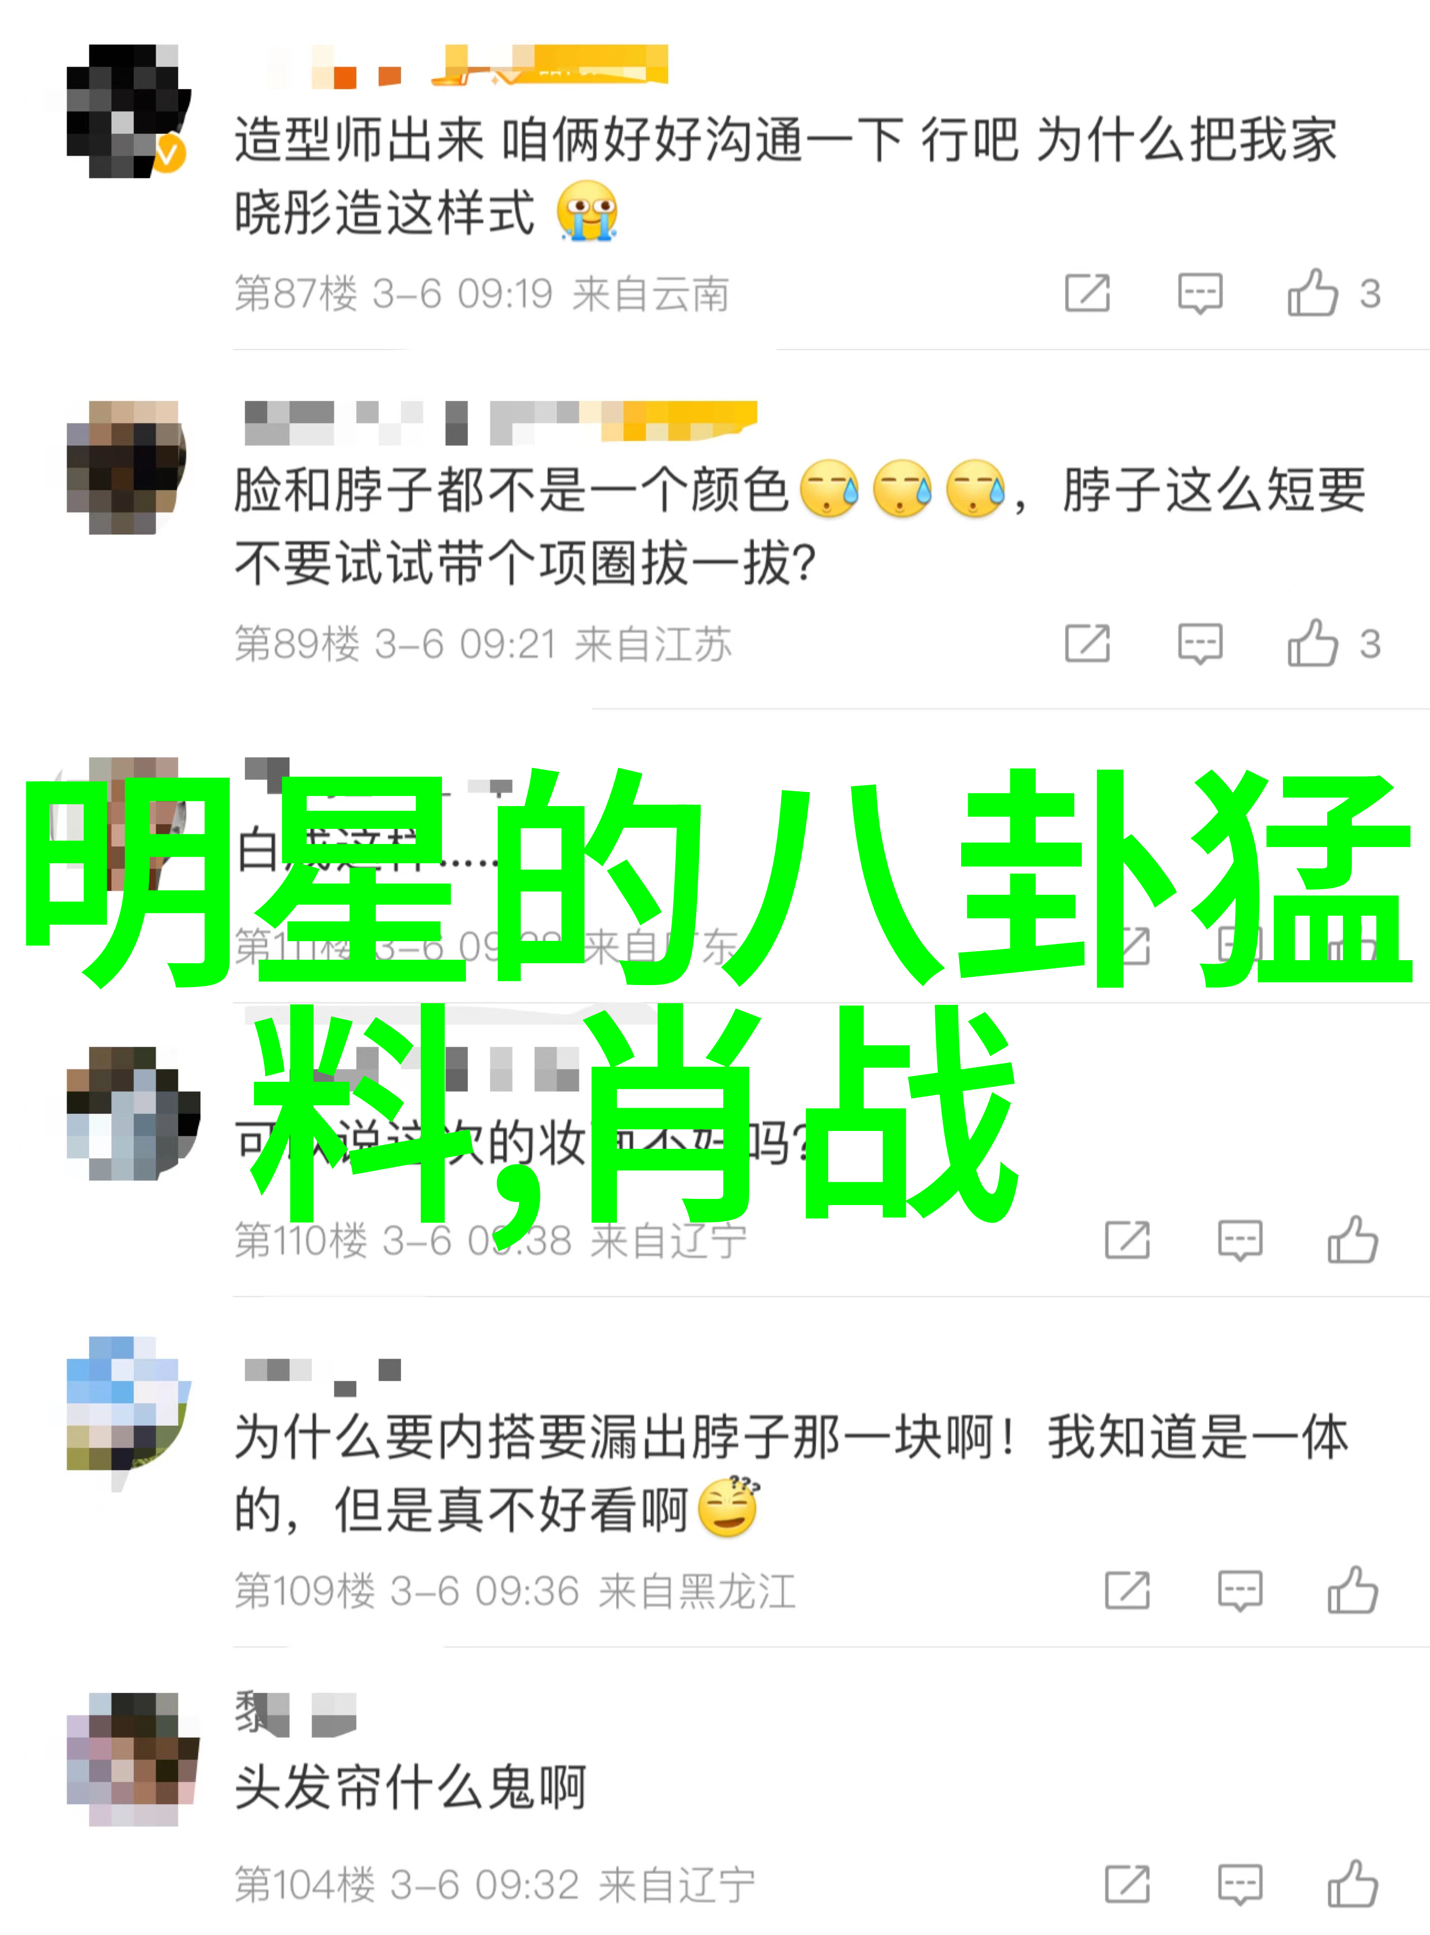Like the comment on floor 87
This screenshot has height=1935, width=1430.
click(x=1312, y=293)
